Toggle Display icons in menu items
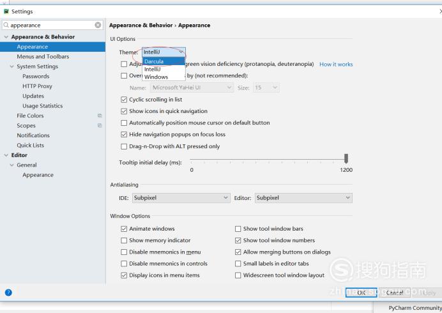 [124, 275]
